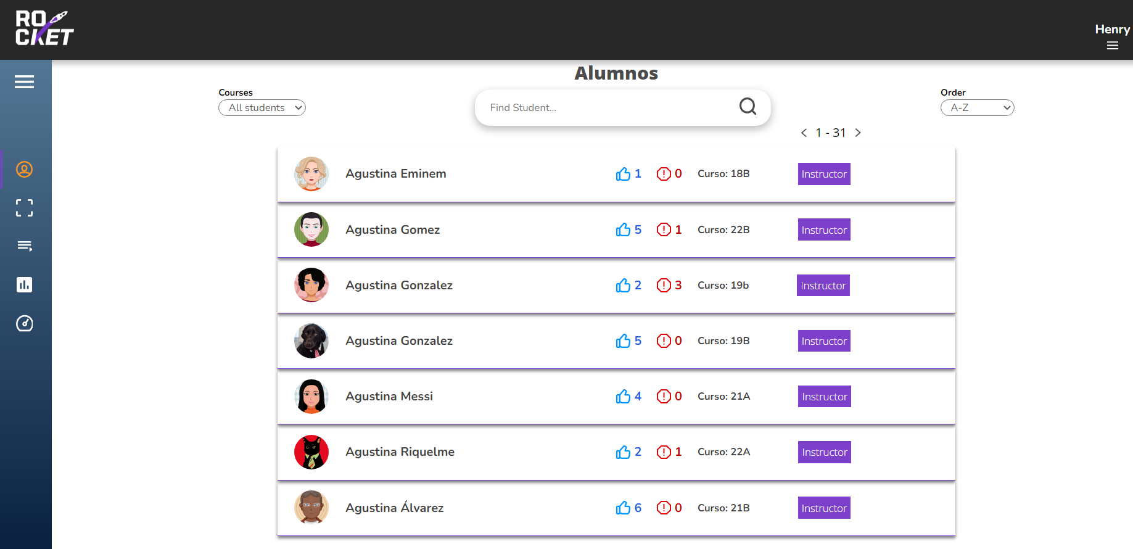Go to previous page of students
The height and width of the screenshot is (549, 1133).
(x=804, y=133)
